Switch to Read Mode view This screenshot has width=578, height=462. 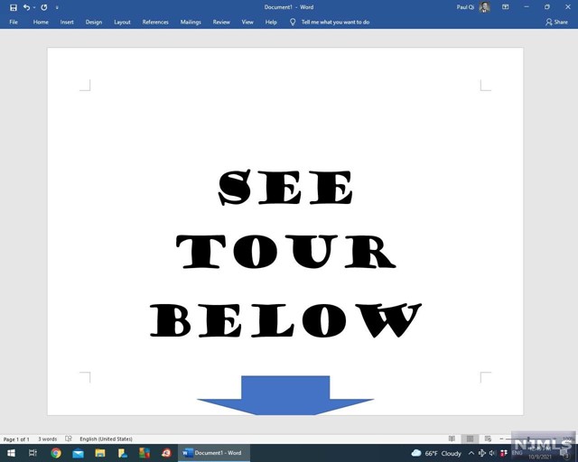(x=452, y=439)
